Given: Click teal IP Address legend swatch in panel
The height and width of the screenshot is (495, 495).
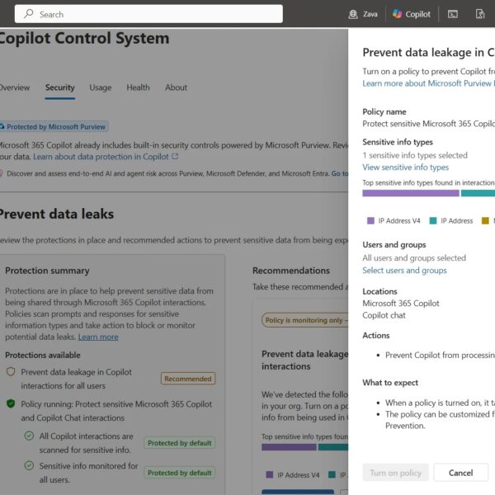Looking at the screenshot, I should (x=433, y=220).
